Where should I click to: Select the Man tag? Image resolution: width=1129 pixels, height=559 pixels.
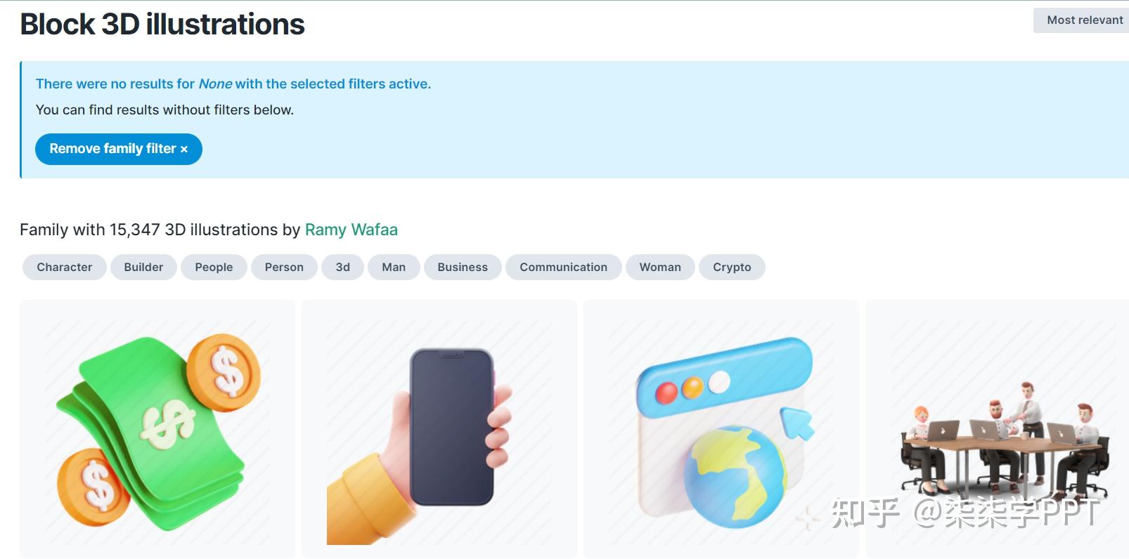pyautogui.click(x=394, y=267)
